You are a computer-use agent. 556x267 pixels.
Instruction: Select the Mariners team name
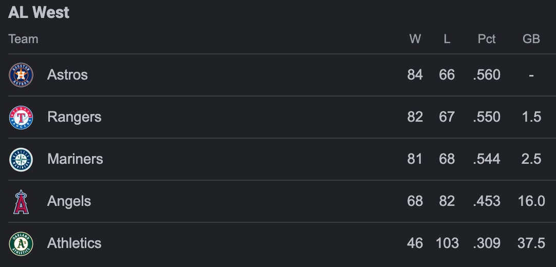(75, 159)
